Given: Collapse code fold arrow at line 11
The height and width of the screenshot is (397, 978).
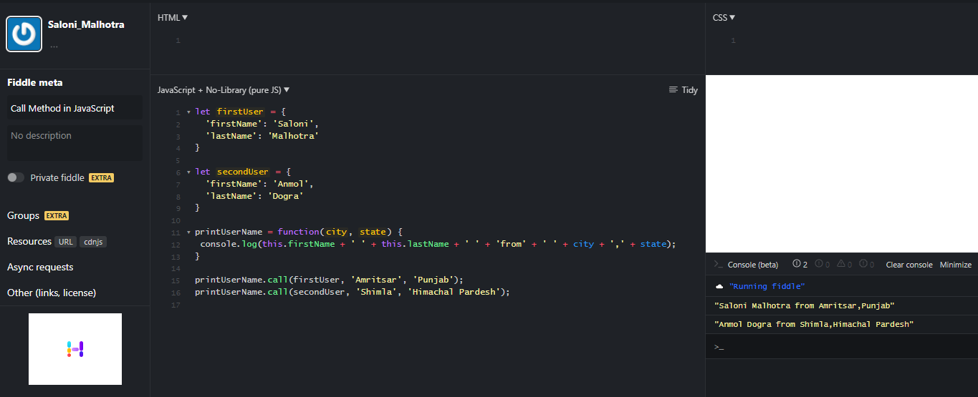Looking at the screenshot, I should [x=188, y=232].
